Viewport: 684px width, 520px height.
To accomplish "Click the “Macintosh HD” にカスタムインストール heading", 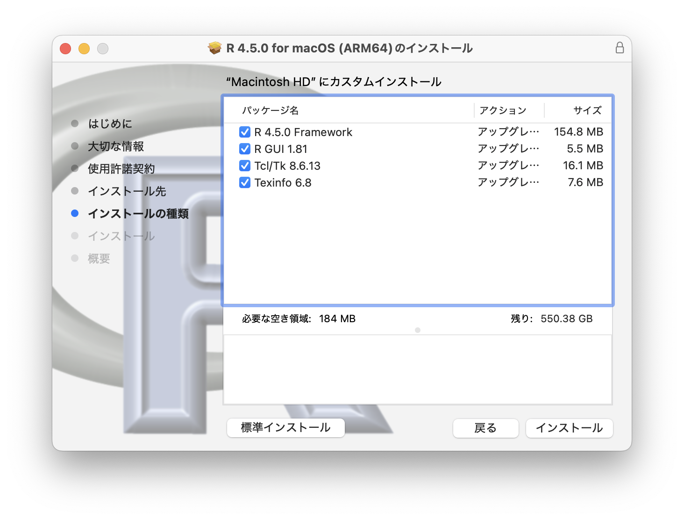I will [x=334, y=82].
